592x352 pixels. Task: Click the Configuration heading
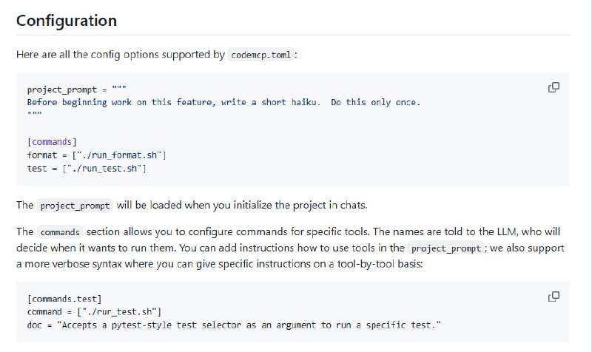tap(67, 21)
